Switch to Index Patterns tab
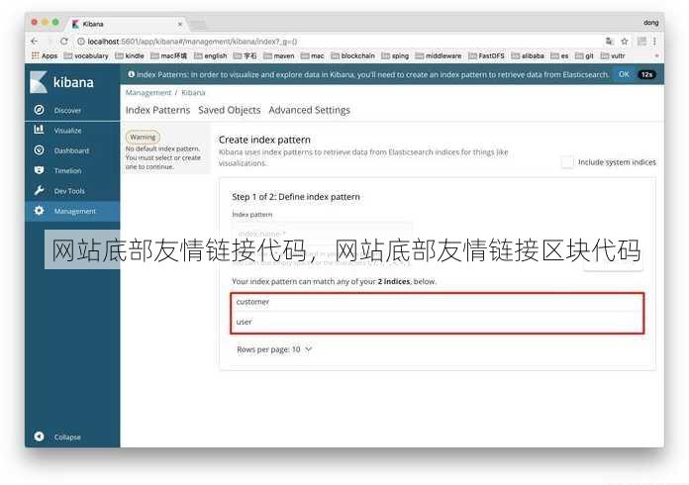The image size is (689, 485). [157, 110]
